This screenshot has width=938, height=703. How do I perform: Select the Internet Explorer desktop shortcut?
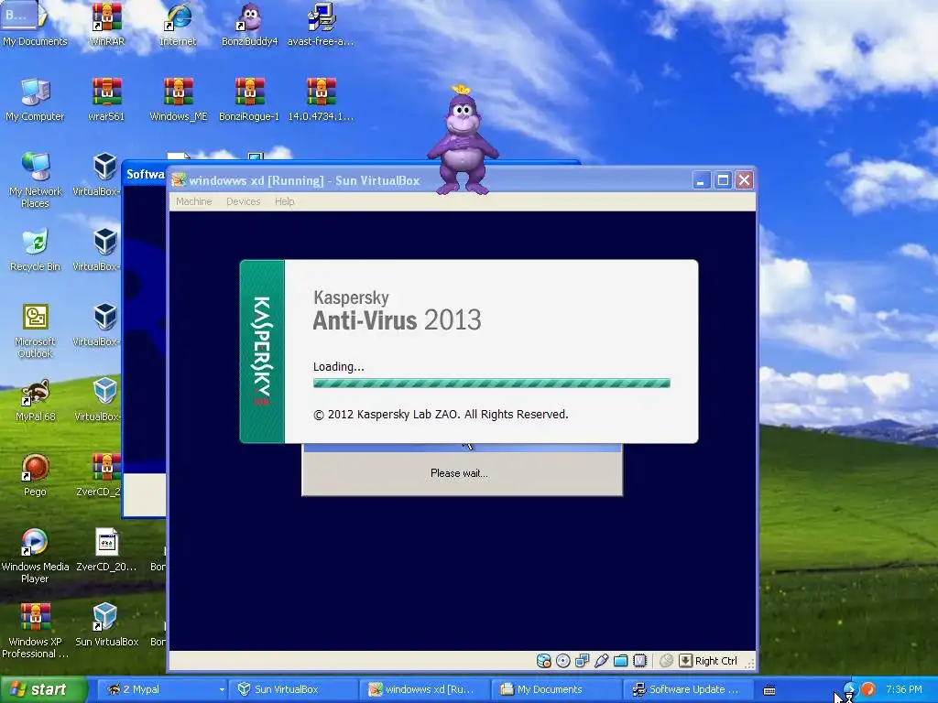coord(178,24)
